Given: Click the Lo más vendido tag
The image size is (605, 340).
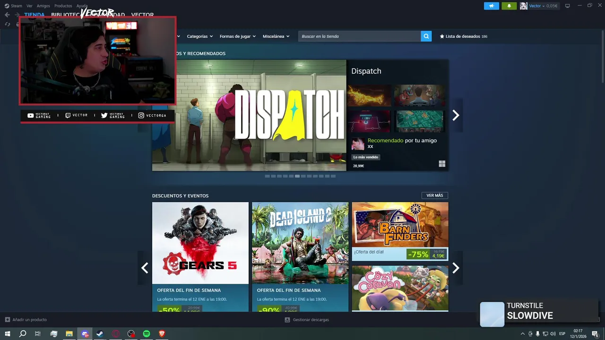Looking at the screenshot, I should point(366,157).
